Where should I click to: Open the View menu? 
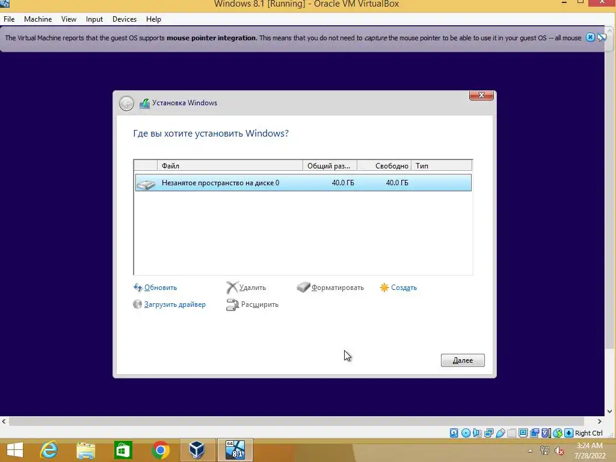point(69,19)
